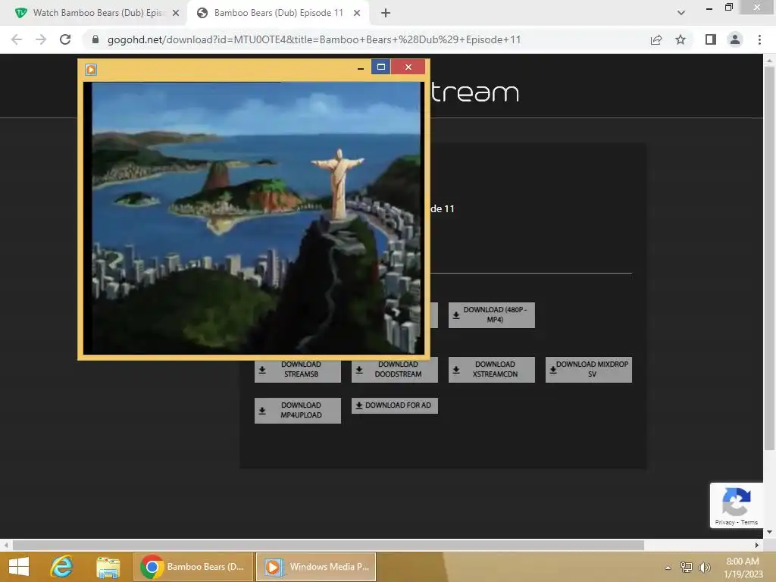Click the video frame showing Christ statue

(253, 217)
